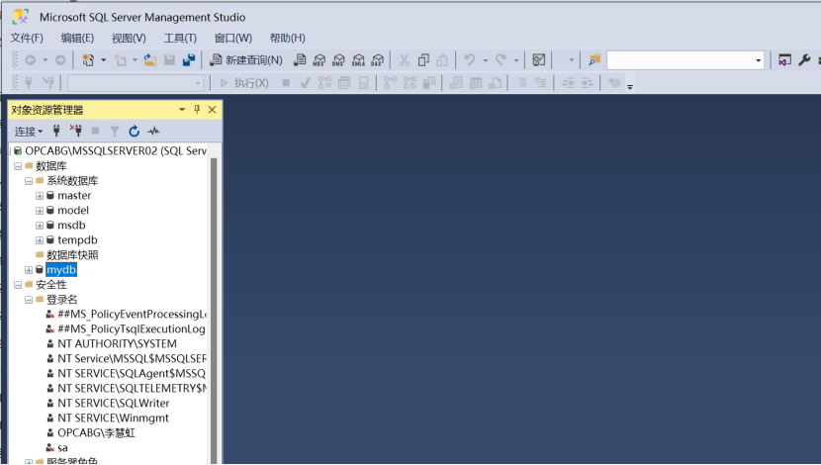
Task: Click the New Project icon in toolbar
Action: (x=88, y=60)
